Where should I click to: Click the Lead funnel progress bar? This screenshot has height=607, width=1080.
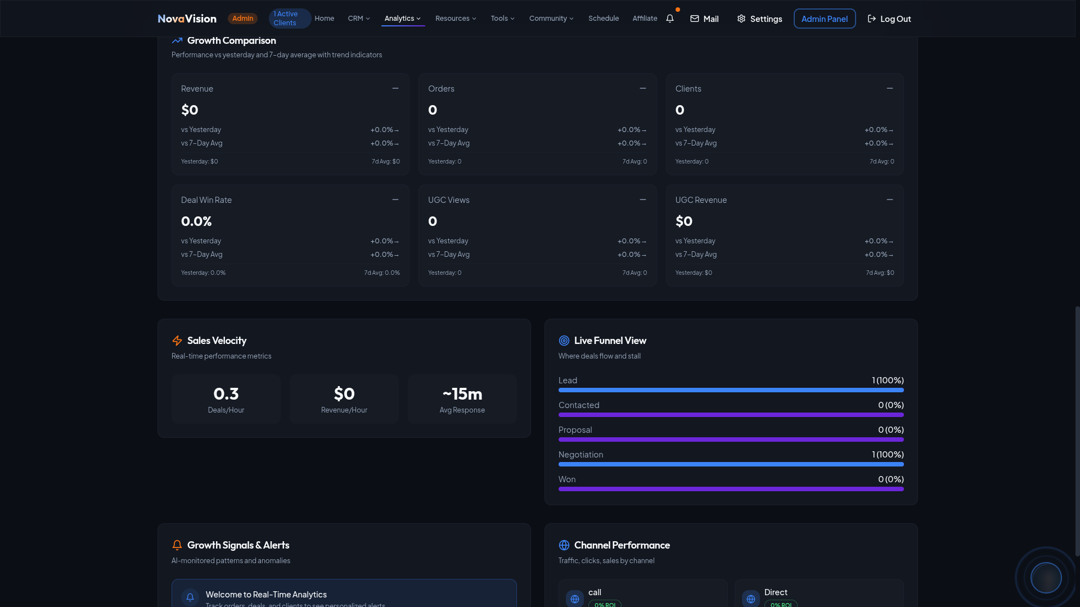click(731, 390)
